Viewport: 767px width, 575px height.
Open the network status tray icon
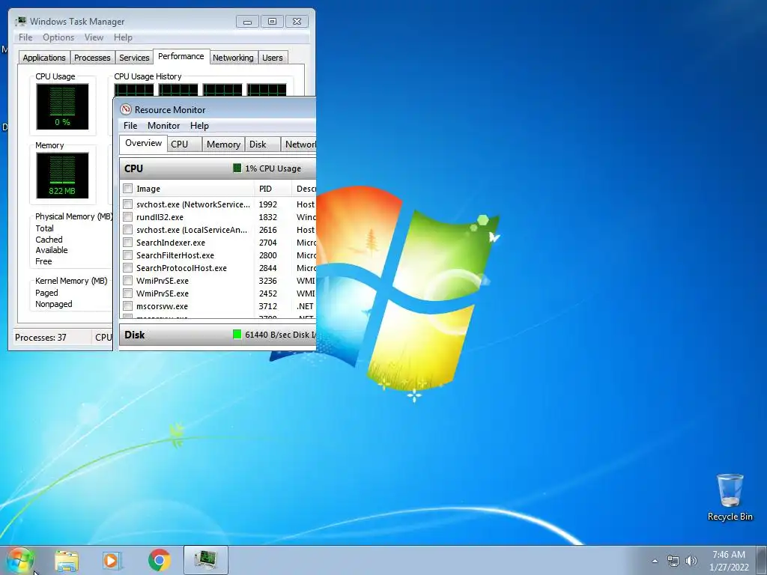[673, 561]
